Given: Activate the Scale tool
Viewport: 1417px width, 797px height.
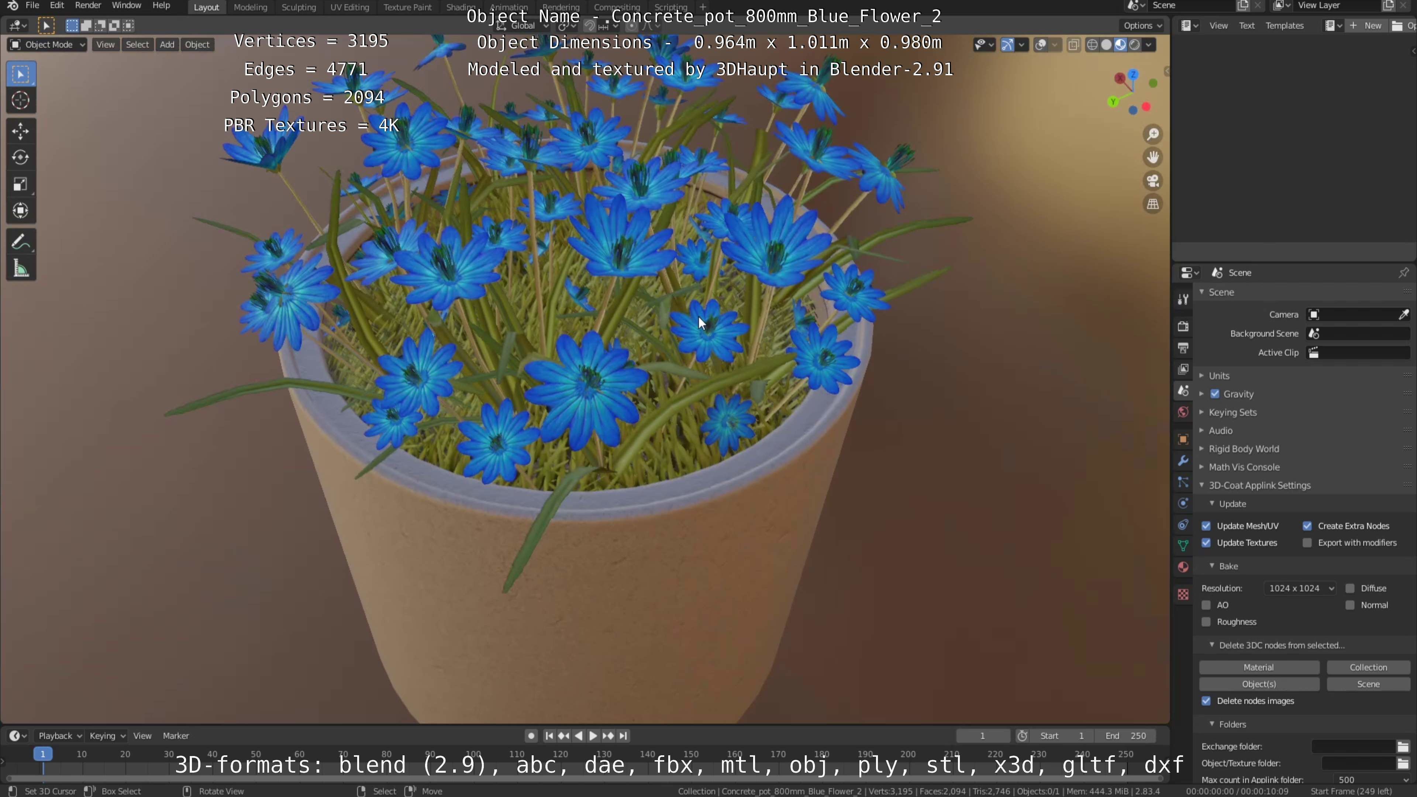Looking at the screenshot, I should point(21,184).
